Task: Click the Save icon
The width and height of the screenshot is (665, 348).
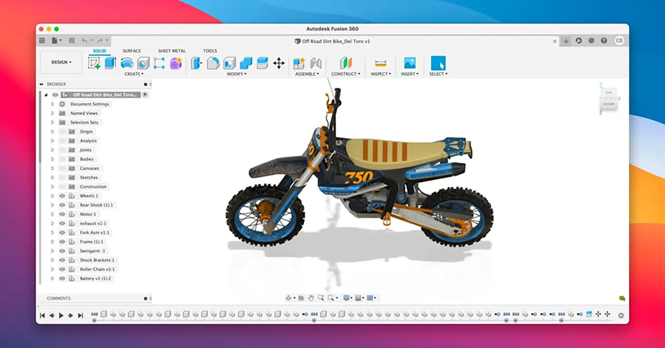Action: click(x=71, y=41)
